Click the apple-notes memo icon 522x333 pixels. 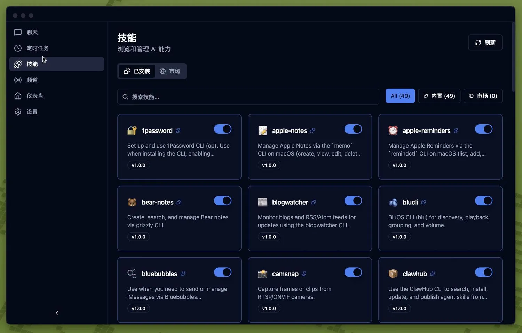[262, 130]
